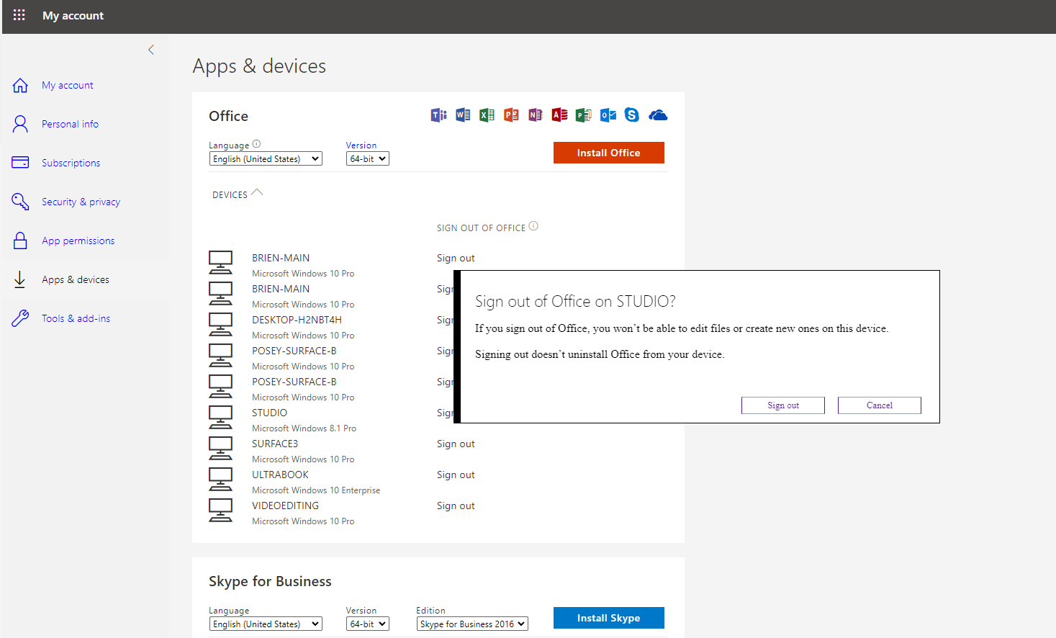Open Subscriptions page
Viewport: 1056px width, 638px height.
tap(71, 163)
